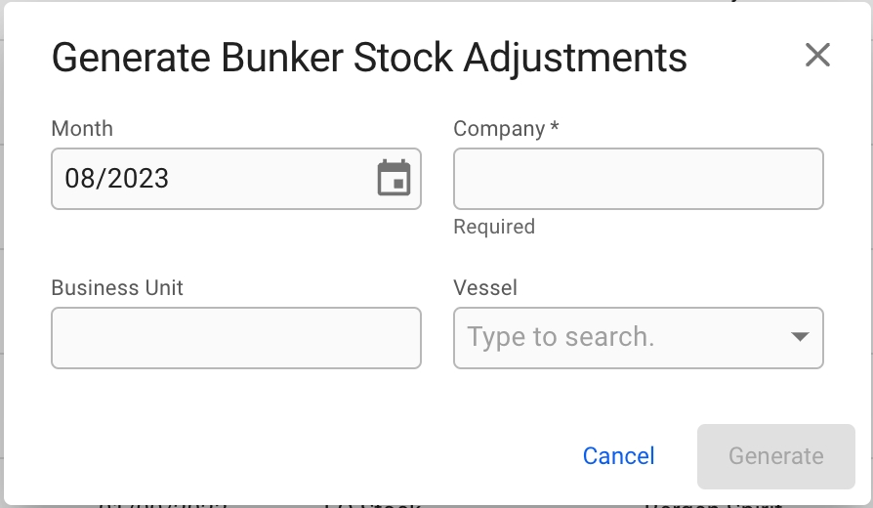Click the cut-off date text below the dialog

(161, 505)
